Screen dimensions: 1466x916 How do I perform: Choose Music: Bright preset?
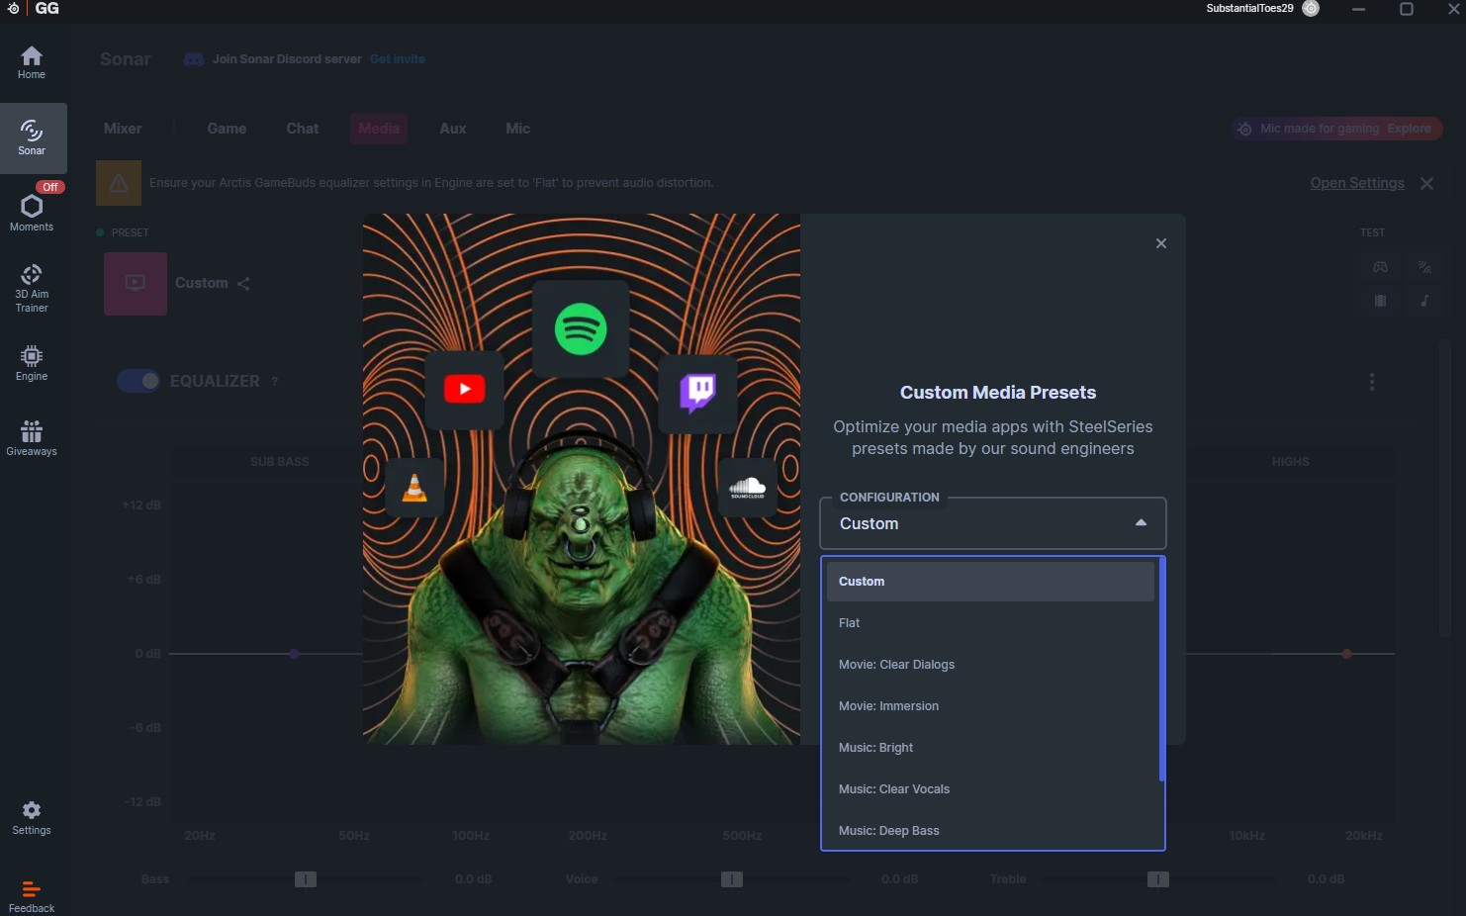990,748
